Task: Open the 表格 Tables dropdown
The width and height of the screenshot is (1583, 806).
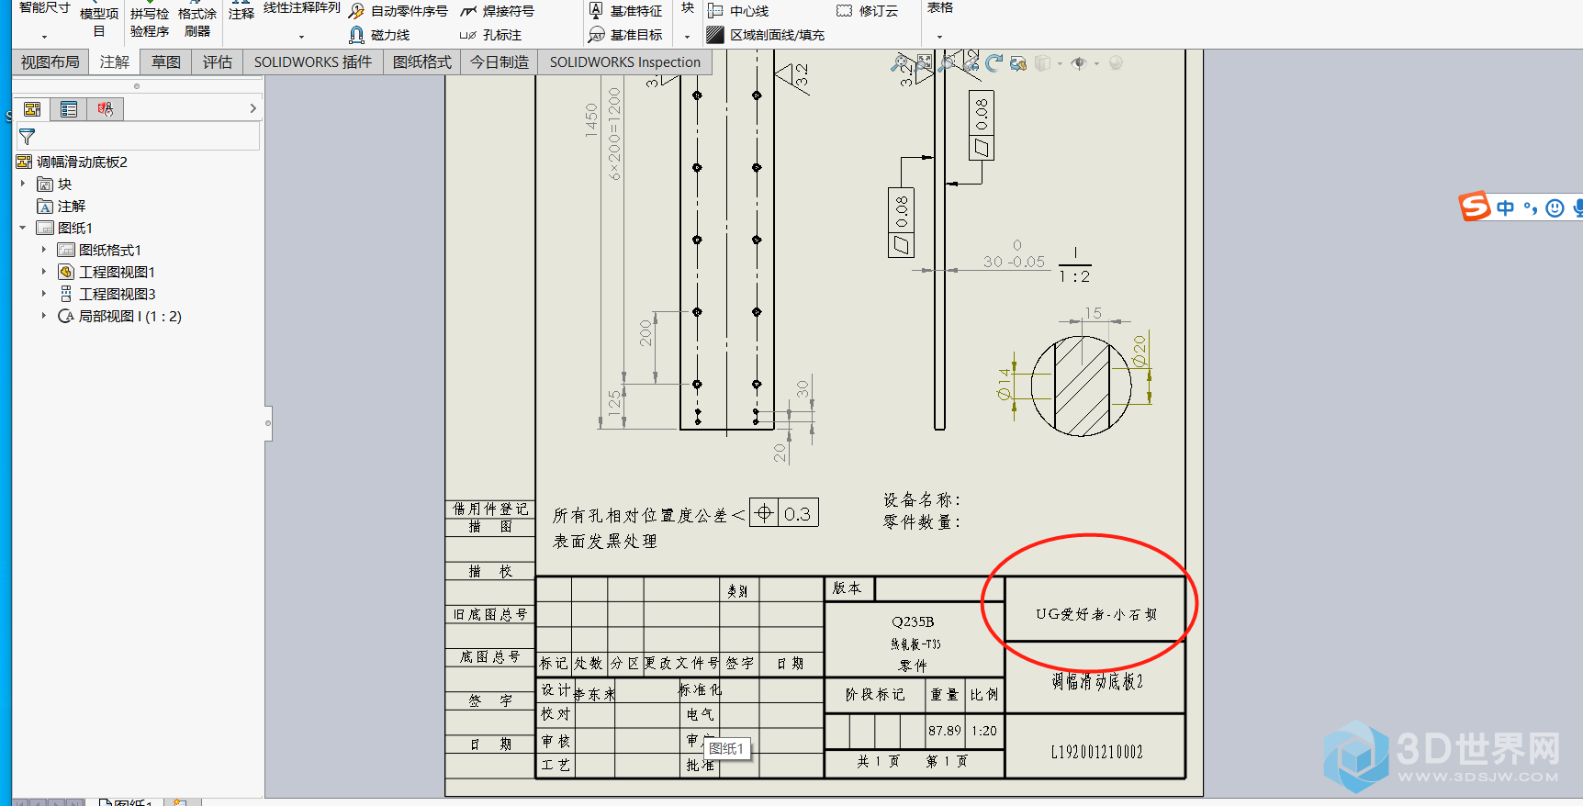Action: click(939, 37)
